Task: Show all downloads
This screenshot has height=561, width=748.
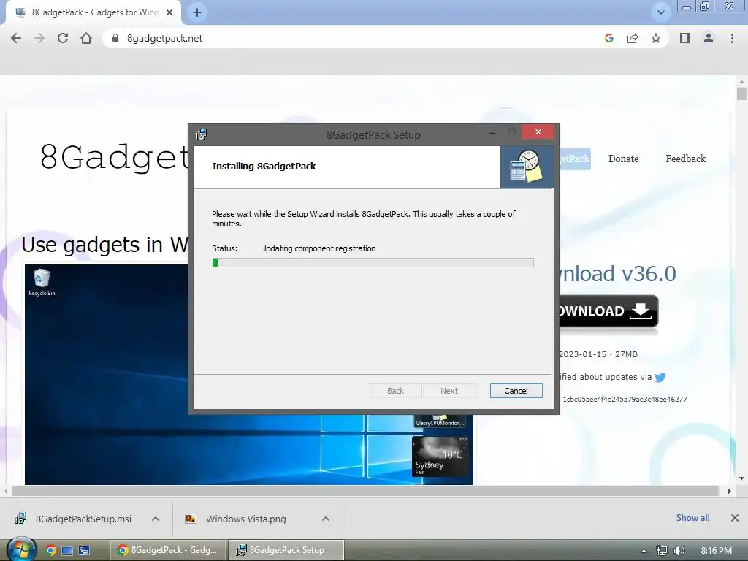Action: pyautogui.click(x=692, y=518)
